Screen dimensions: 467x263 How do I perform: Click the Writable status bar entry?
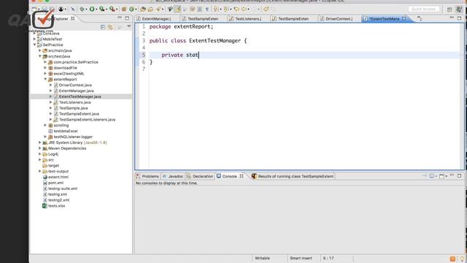pyautogui.click(x=262, y=258)
